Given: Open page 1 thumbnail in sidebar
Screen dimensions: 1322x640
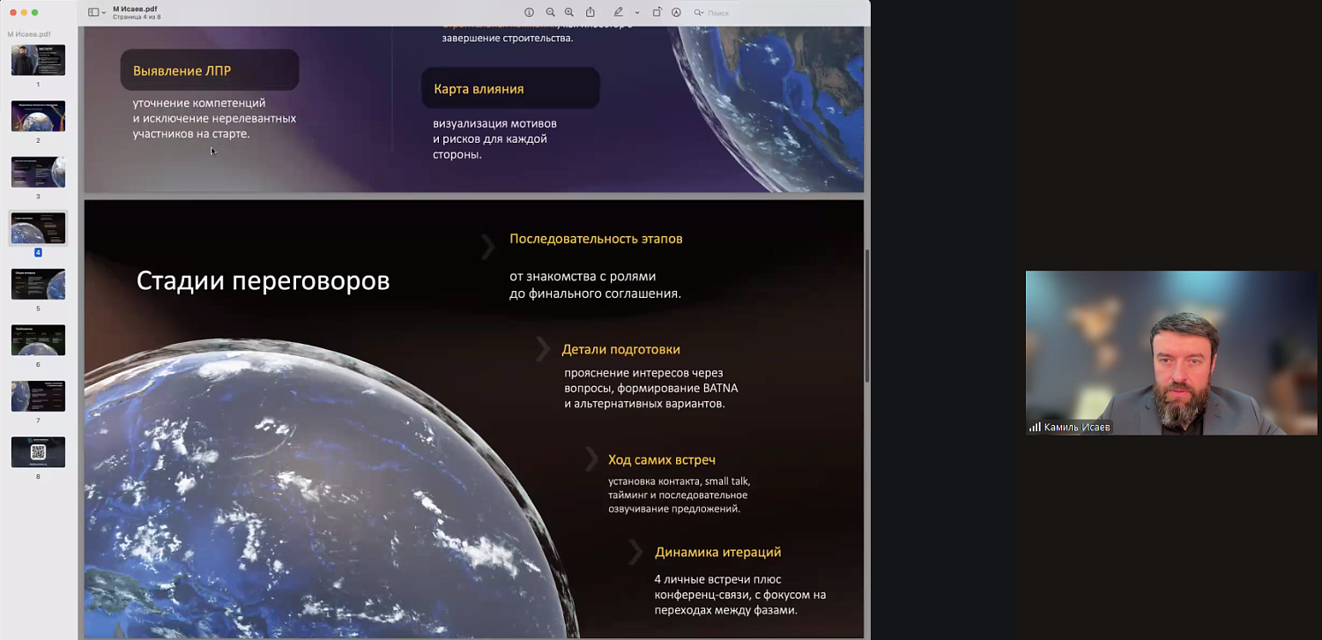Looking at the screenshot, I should (38, 60).
